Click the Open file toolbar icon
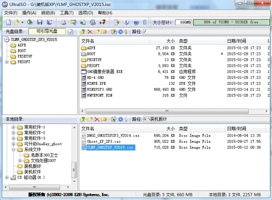Image resolution: width=272 pixels, height=200 pixels. pyautogui.click(x=16, y=22)
